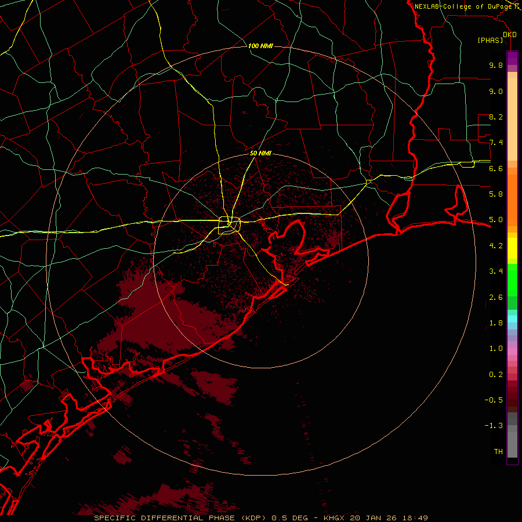Select the 1.8 value on the scale
The width and height of the screenshot is (522, 522).
pos(496,322)
